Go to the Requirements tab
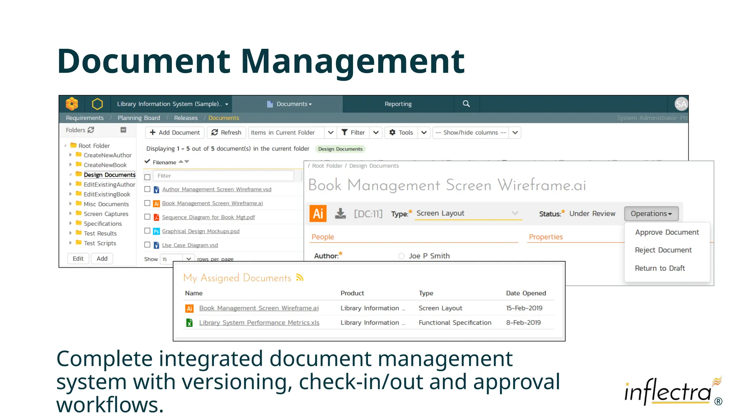Viewport: 735px width, 413px height. pyautogui.click(x=85, y=118)
